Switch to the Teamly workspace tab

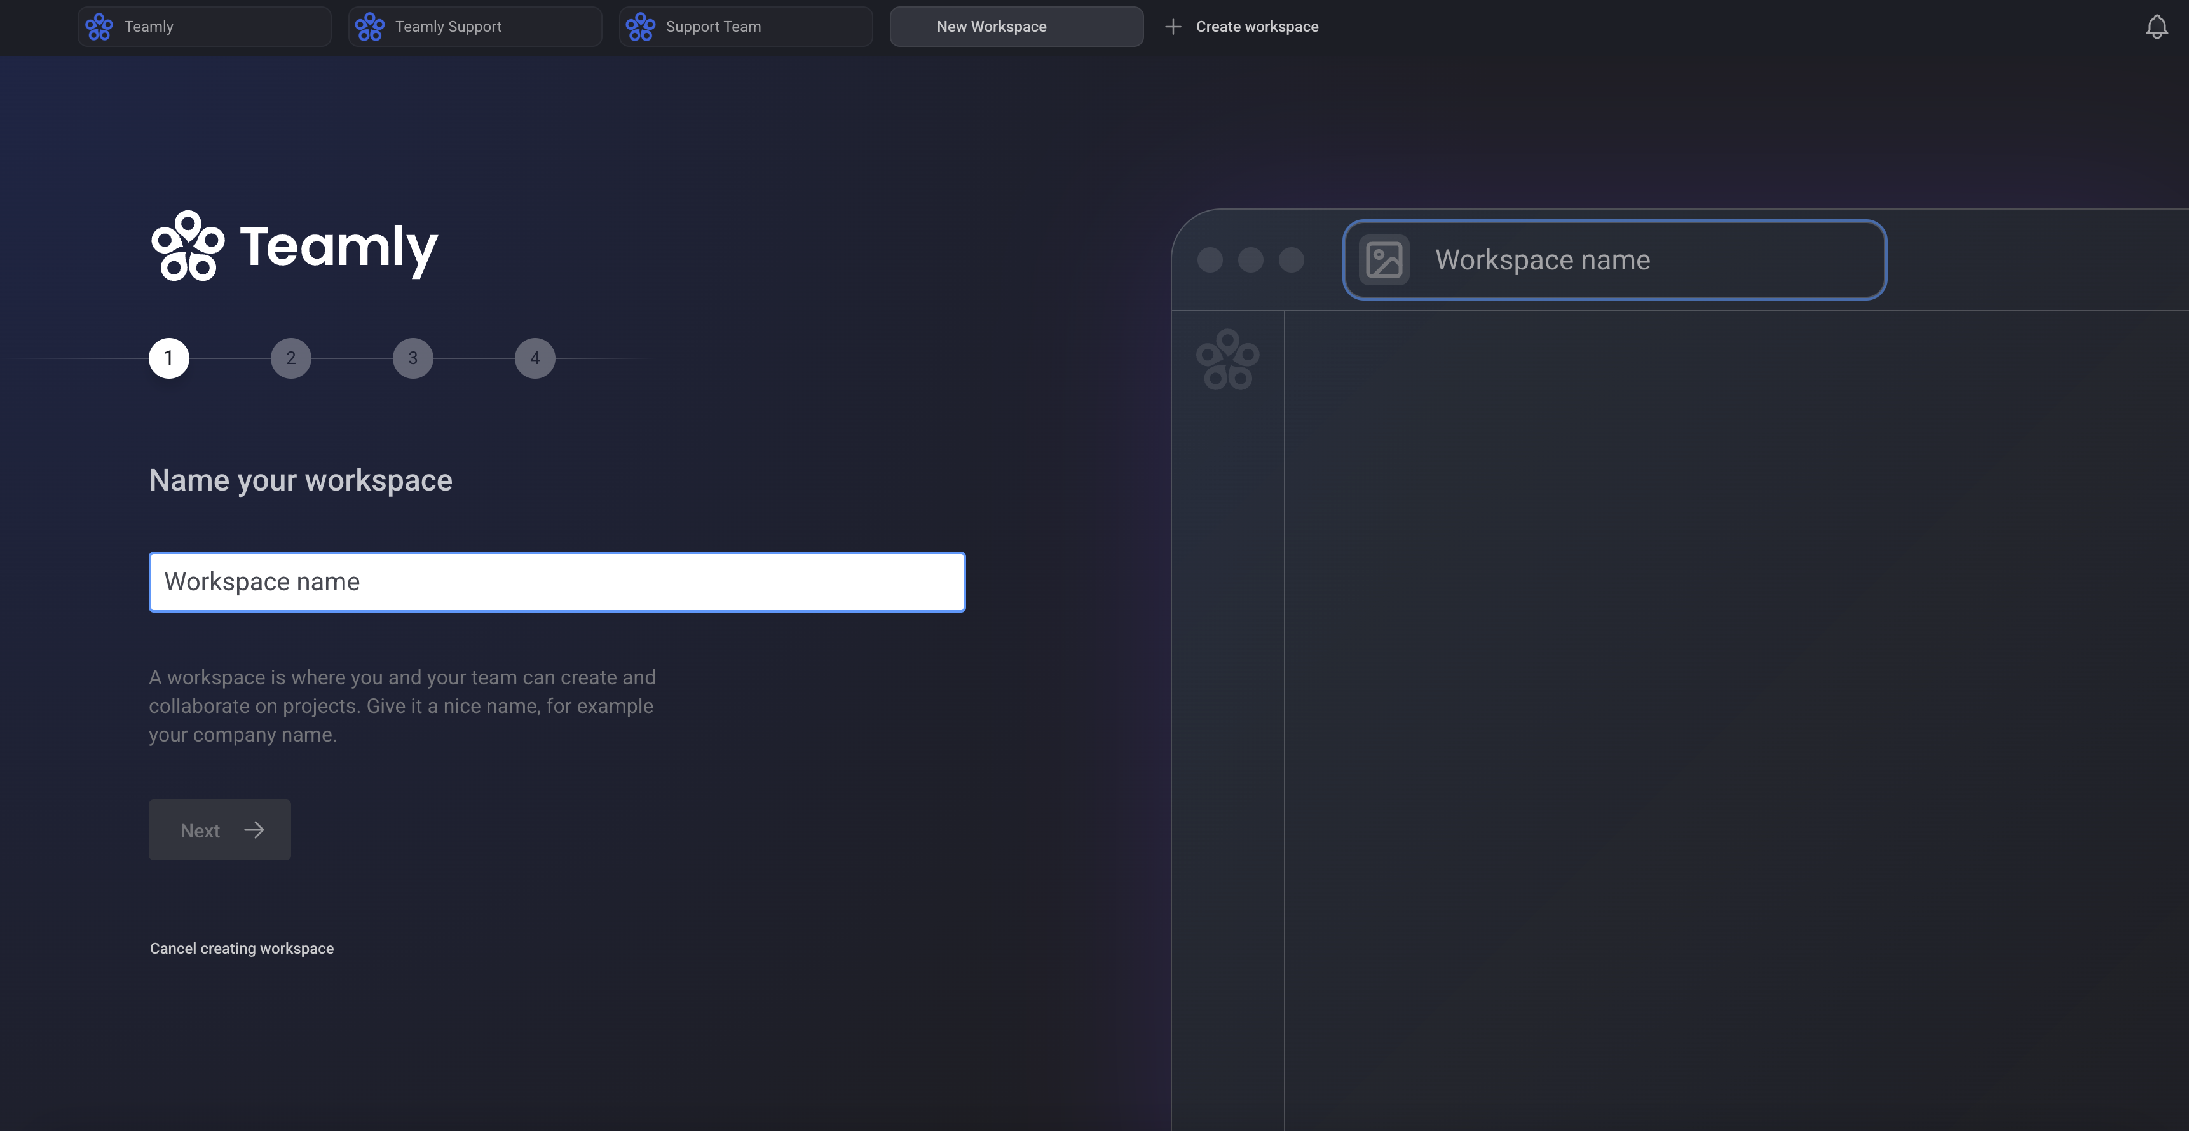point(204,27)
